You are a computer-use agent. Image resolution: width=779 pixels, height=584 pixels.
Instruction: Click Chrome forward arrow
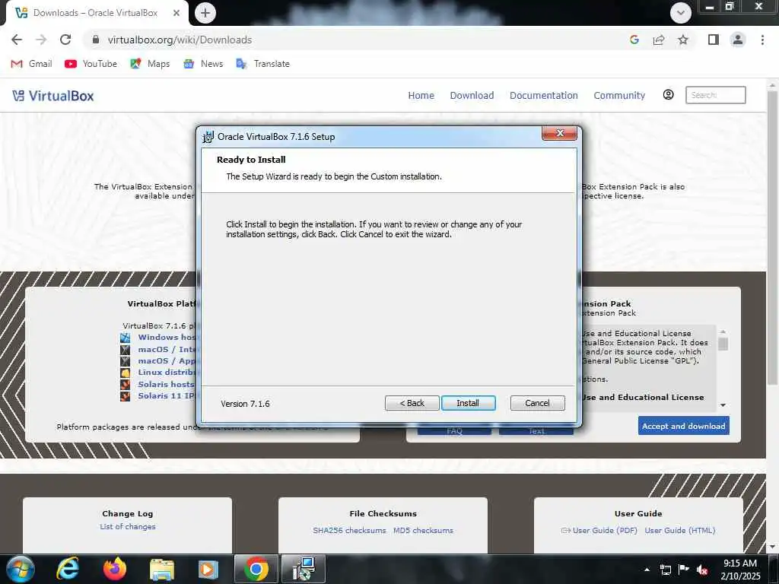coord(41,40)
